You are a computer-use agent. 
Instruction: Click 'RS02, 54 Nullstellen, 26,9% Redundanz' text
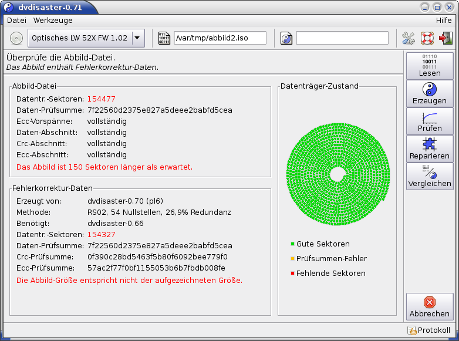pos(159,212)
